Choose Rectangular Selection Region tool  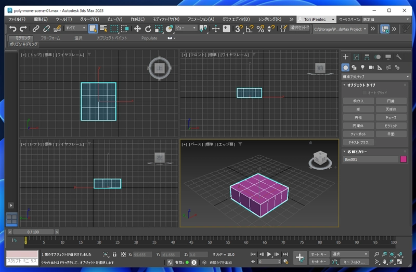coord(114,29)
